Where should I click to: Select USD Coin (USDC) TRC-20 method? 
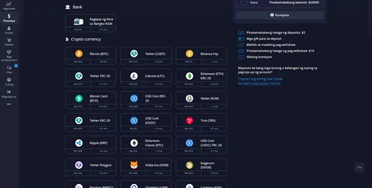click(x=201, y=145)
